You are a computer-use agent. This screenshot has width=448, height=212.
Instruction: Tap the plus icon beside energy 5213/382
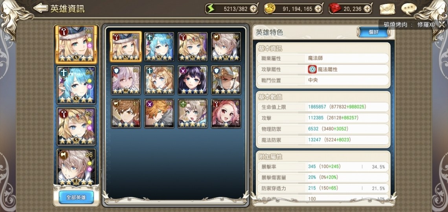[x=253, y=9]
